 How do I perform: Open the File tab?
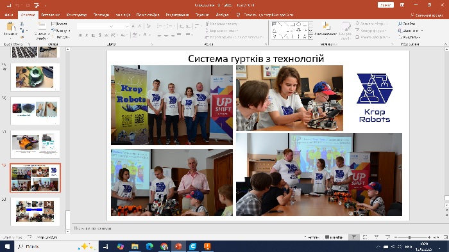[9, 15]
